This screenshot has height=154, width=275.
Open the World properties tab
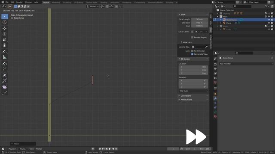coord(215,83)
